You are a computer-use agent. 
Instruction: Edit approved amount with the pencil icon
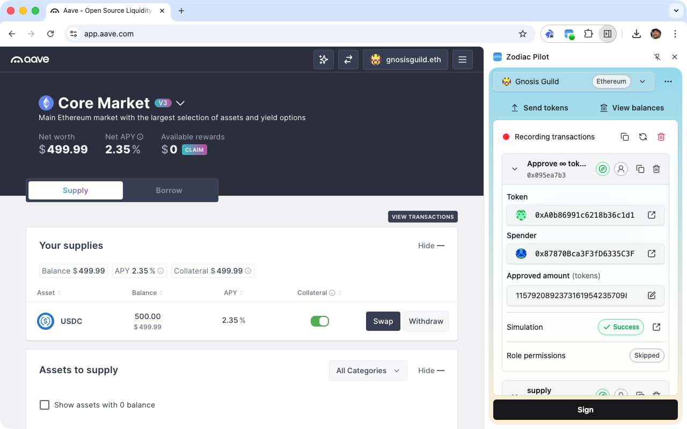[652, 295]
